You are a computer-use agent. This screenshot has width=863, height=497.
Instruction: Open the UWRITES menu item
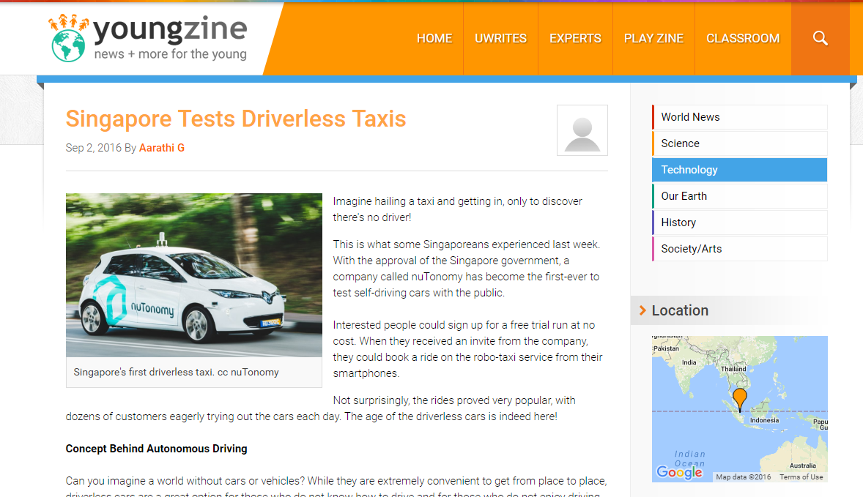pyautogui.click(x=501, y=39)
